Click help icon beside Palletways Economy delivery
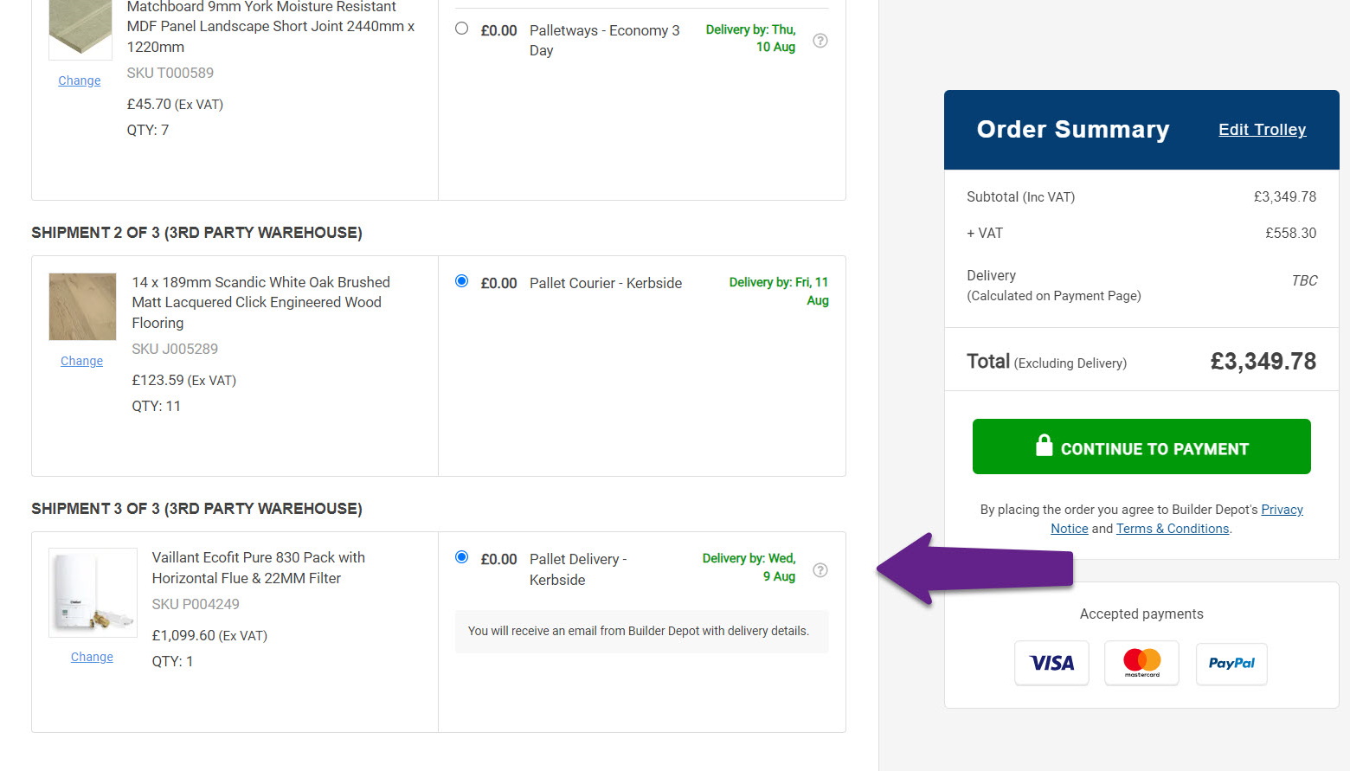This screenshot has height=771, width=1350. (x=820, y=41)
